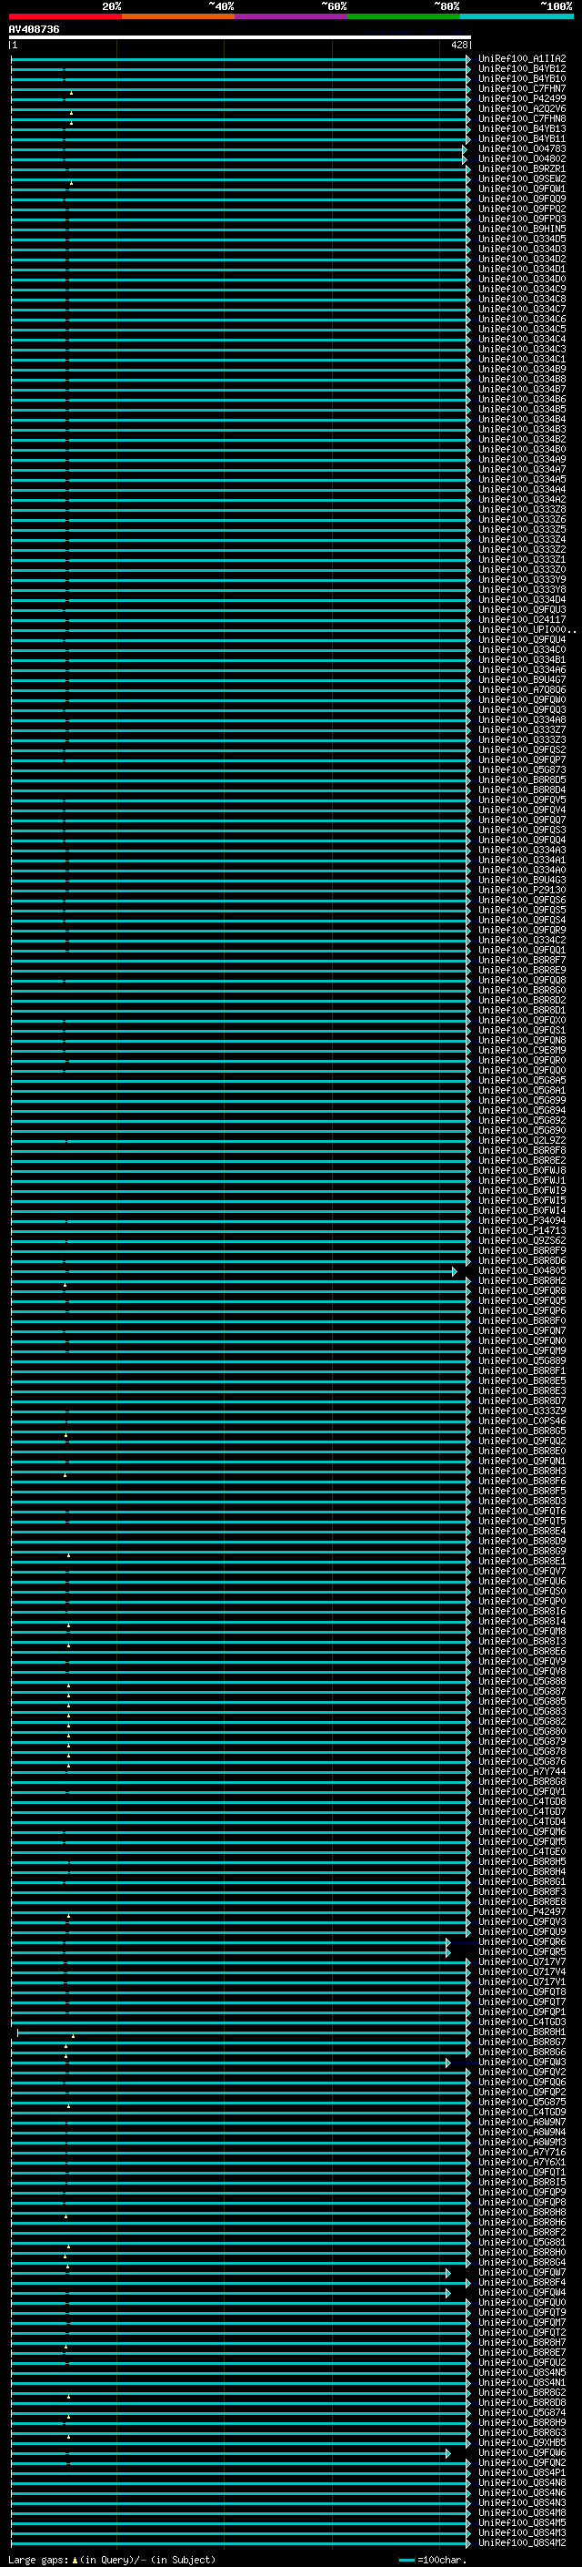
Task: Open the hit UniRef100_A1IIA2
Action: [x=522, y=59]
